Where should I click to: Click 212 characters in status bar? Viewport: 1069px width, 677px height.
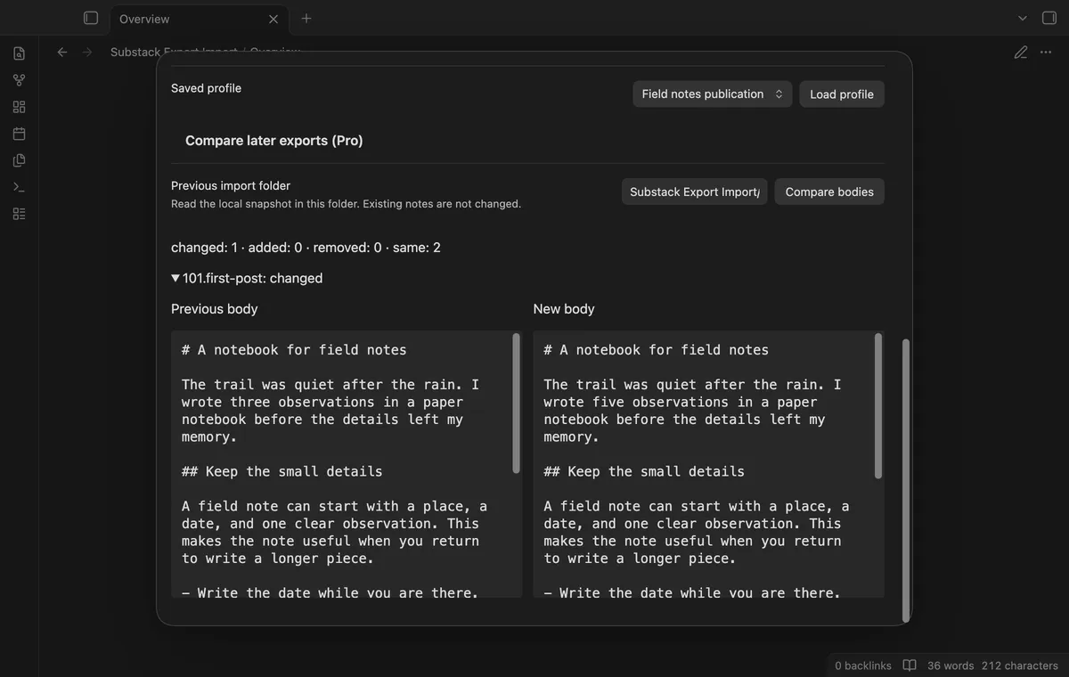point(1020,665)
